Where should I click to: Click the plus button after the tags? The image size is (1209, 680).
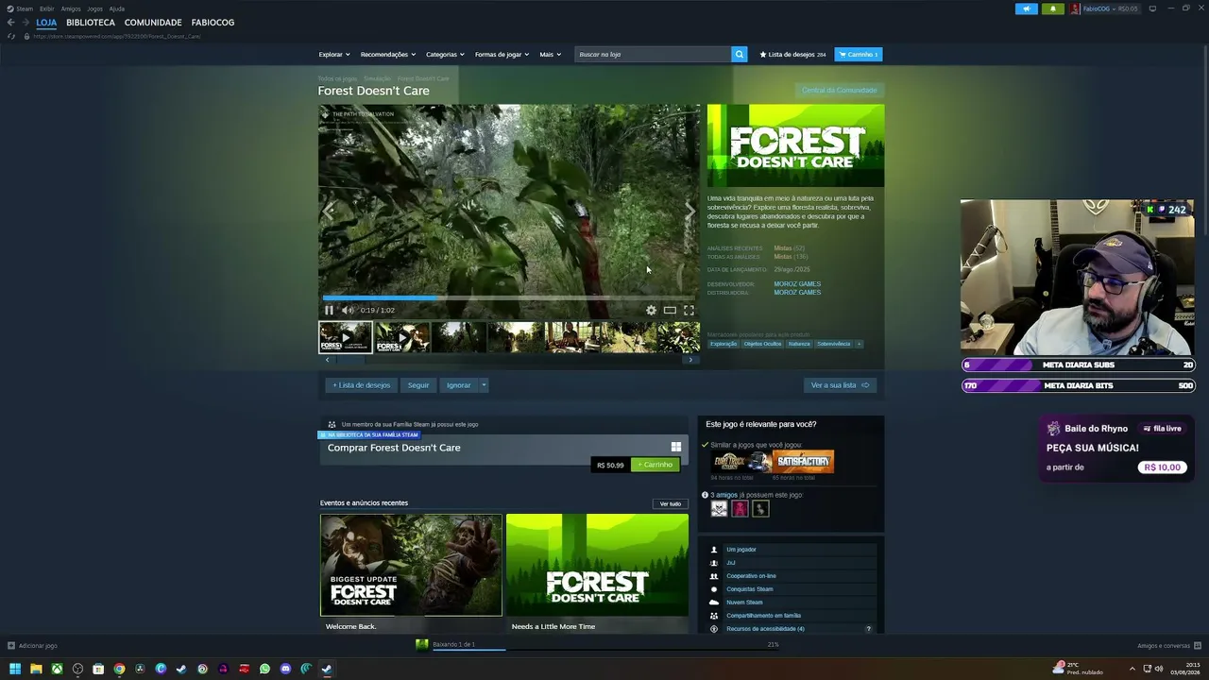[x=859, y=344]
